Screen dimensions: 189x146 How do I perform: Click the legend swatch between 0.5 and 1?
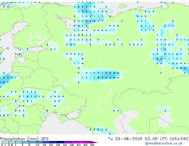point(12,142)
